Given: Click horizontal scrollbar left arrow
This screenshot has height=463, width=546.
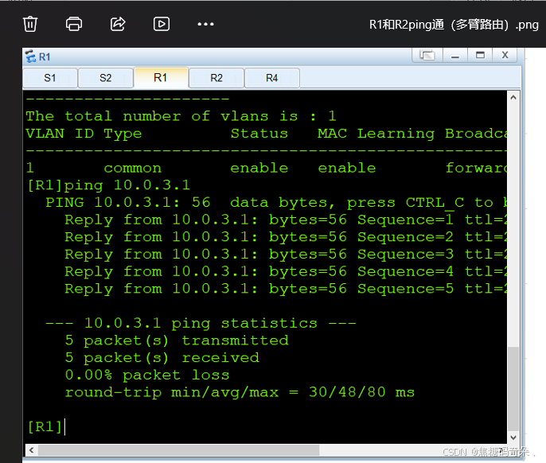Looking at the screenshot, I should pyautogui.click(x=32, y=450).
